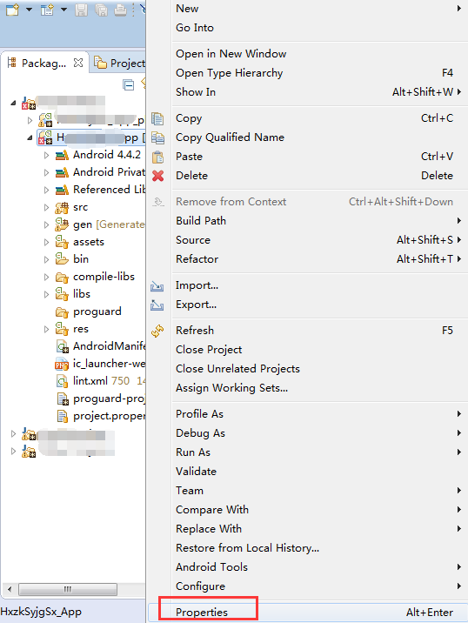The width and height of the screenshot is (468, 623).
Task: Choose Assign Working Sets
Action: 320,388
